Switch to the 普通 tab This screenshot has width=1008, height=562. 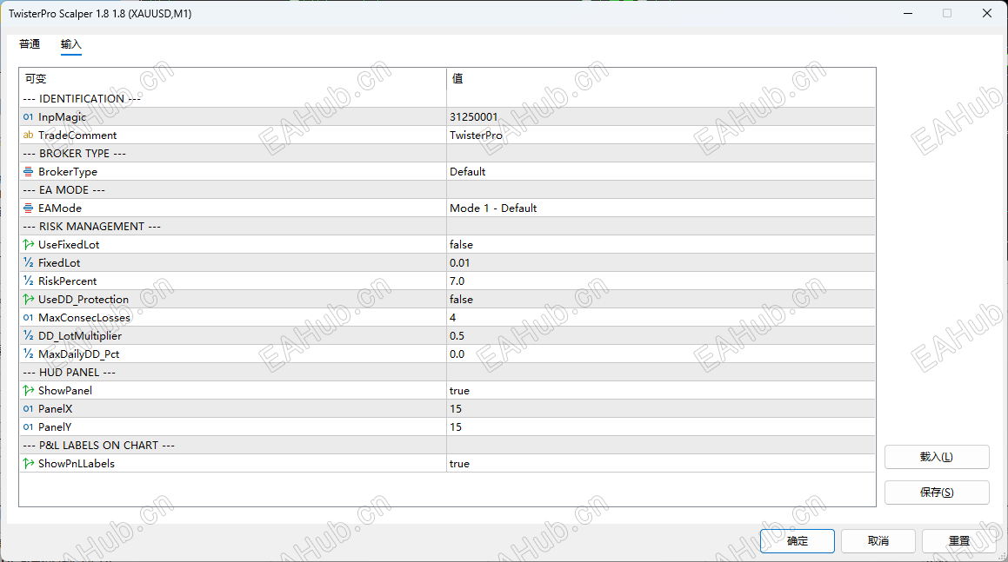click(x=30, y=44)
